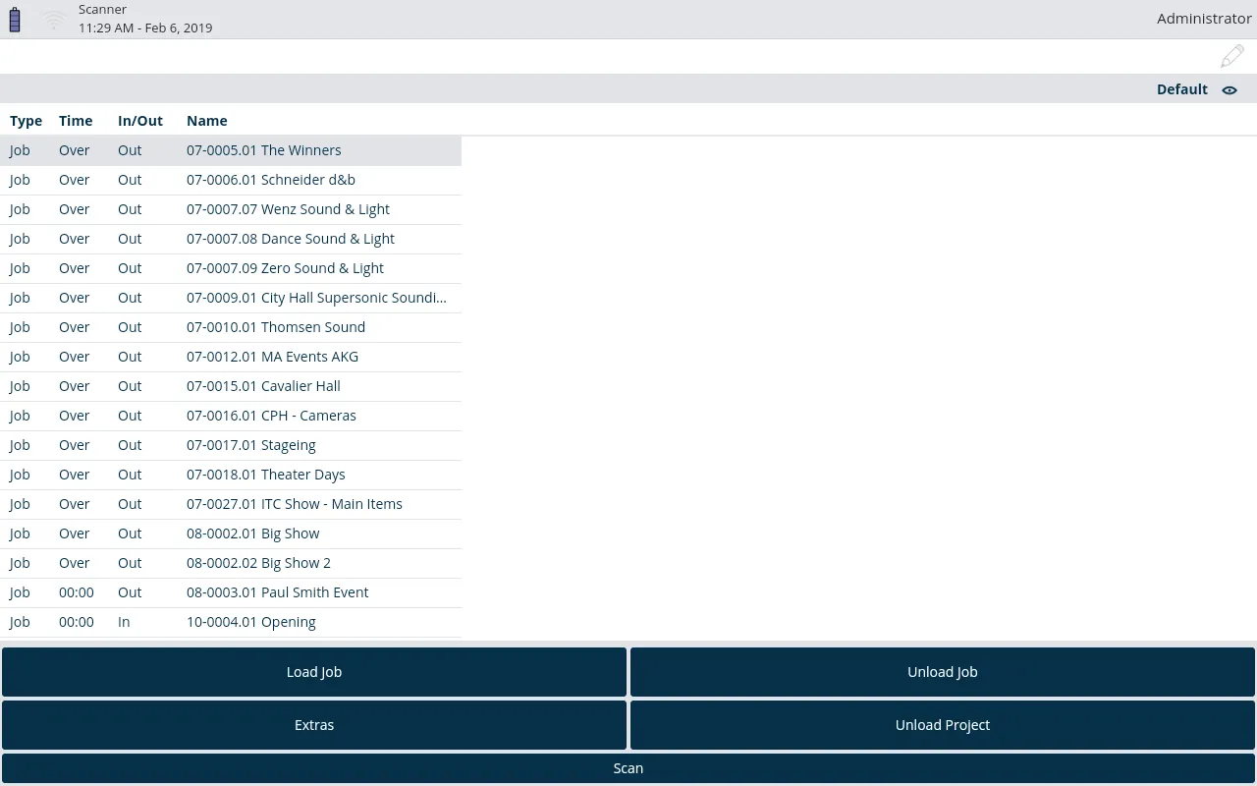Viewport: 1257px width, 786px height.
Task: Select job 07-0016.01 CPH - Cameras
Action: click(x=231, y=416)
